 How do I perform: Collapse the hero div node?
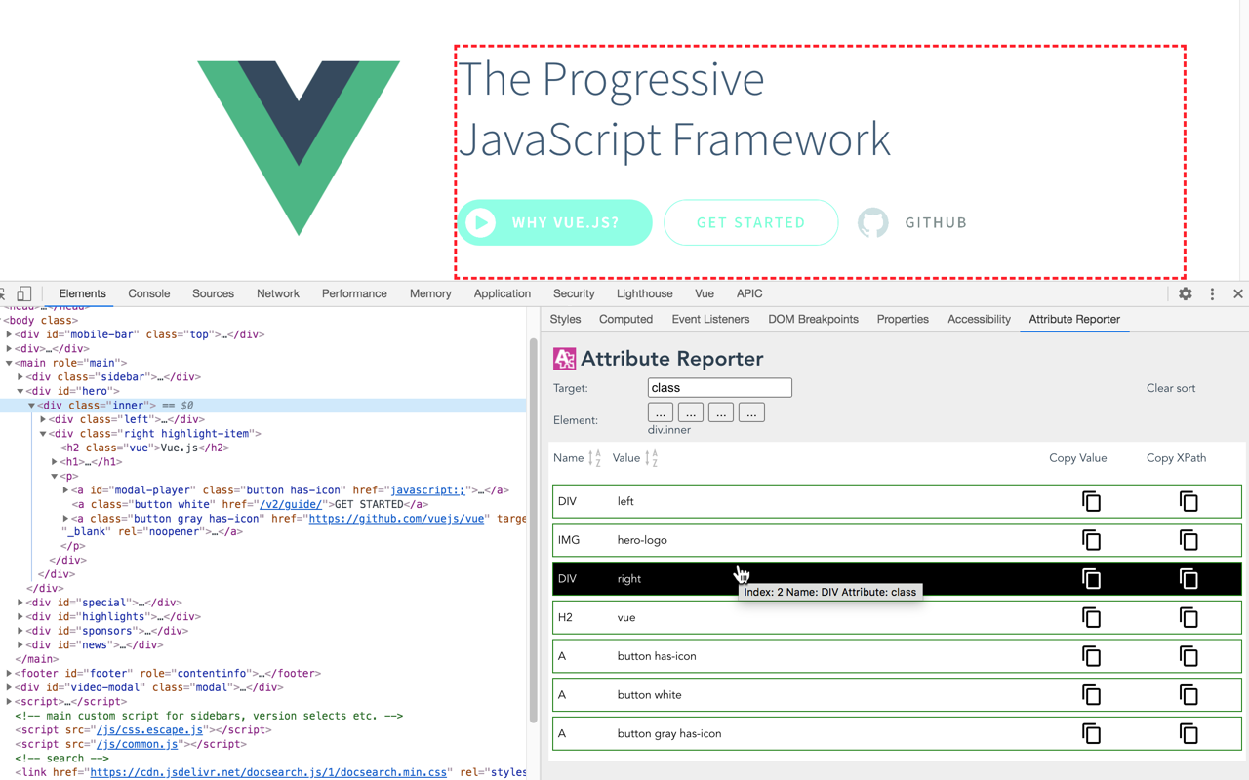click(x=20, y=391)
